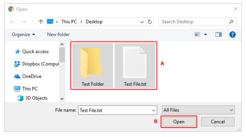Image resolution: width=246 pixels, height=137 pixels.
Task: Click the Up one level arrow
Action: pos(41,22)
